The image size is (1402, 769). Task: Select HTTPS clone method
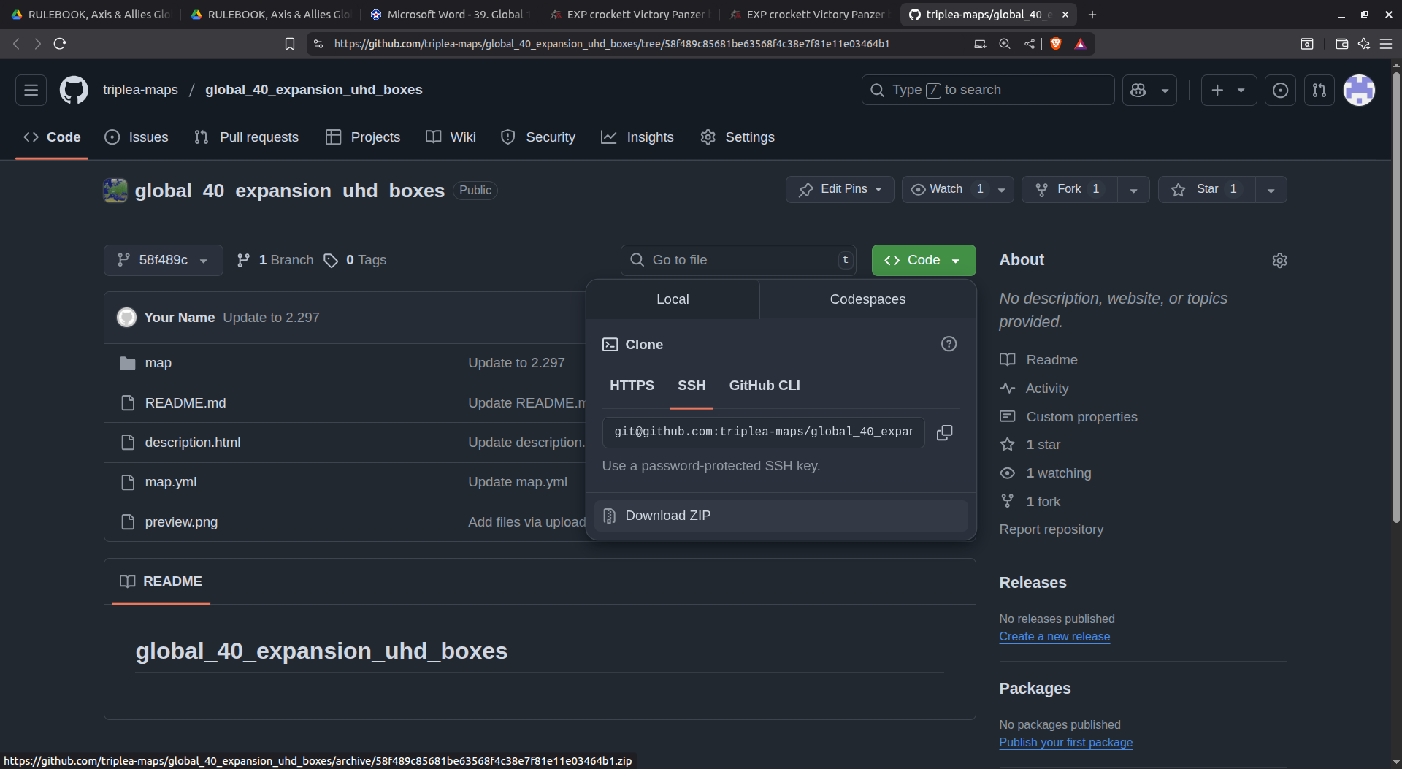[632, 386]
